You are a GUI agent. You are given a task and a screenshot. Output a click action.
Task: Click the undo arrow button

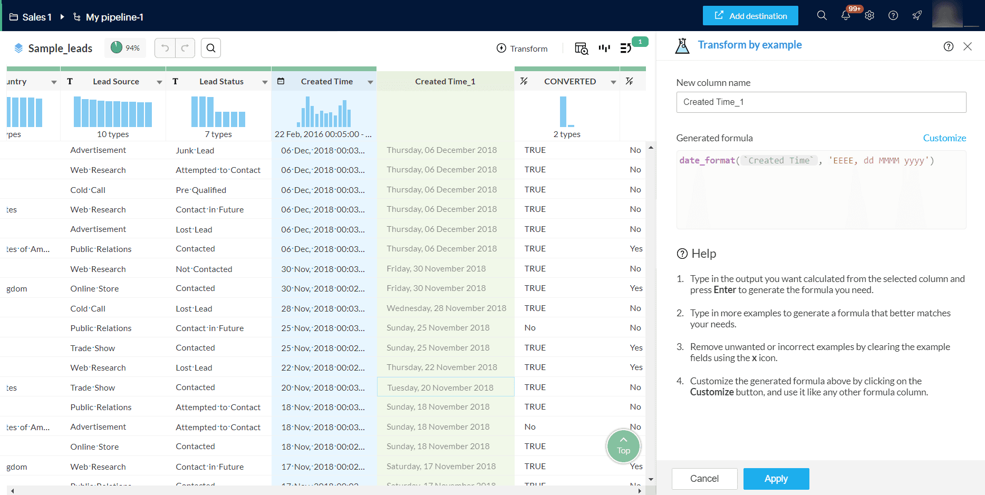[165, 48]
